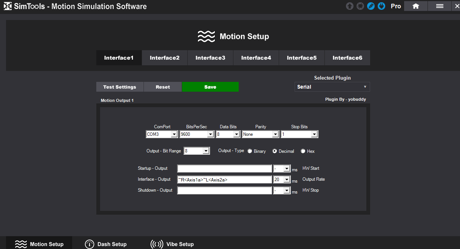The image size is (460, 249).
Task: Expand the BitsPerSec dropdown
Action: click(210, 134)
